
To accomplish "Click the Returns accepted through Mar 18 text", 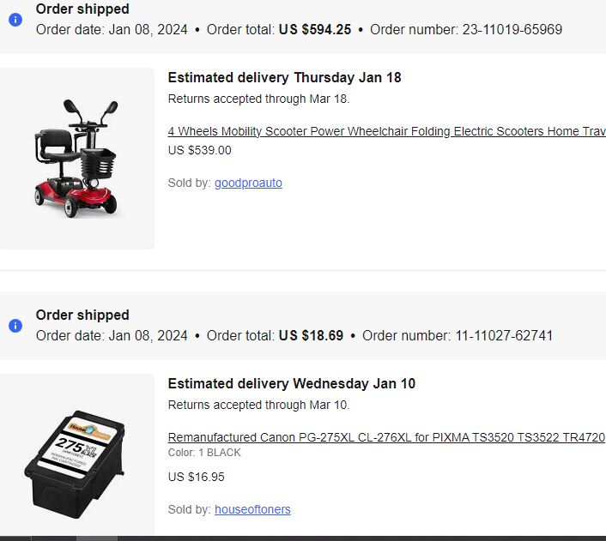I will coord(258,99).
